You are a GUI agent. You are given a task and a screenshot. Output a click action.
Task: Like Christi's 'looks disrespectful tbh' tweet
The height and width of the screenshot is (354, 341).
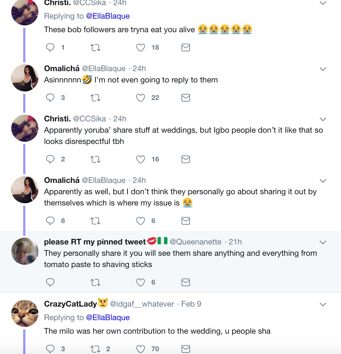141,159
